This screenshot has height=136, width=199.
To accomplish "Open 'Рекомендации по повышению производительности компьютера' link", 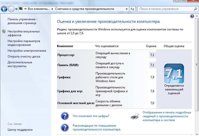I will [x=97, y=128].
